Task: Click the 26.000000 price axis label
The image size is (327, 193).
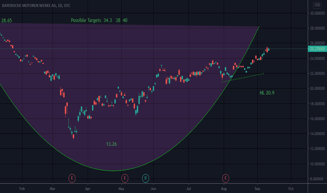Action: pos(318,43)
